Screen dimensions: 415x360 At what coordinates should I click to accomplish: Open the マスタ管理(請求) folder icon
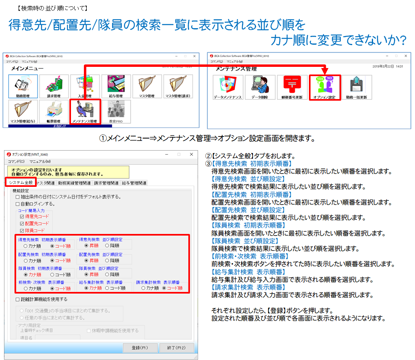178,87
